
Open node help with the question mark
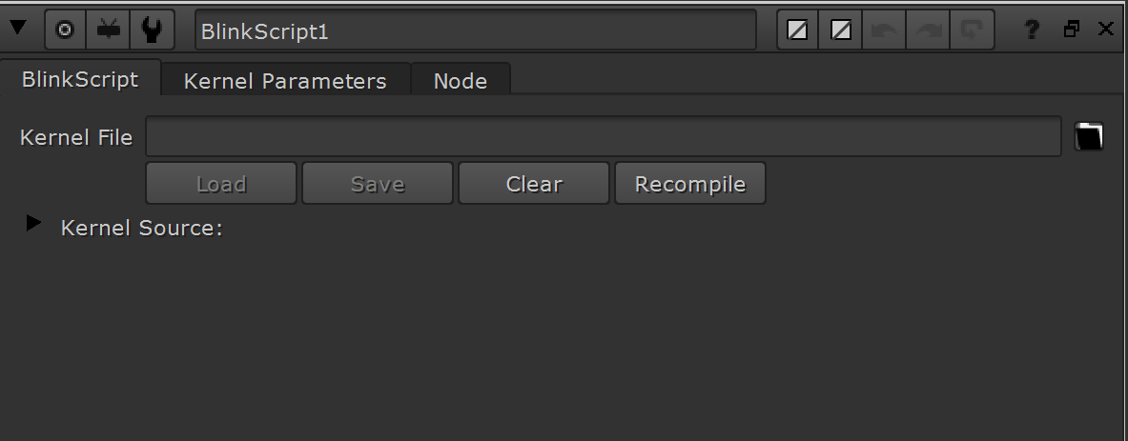point(1032,30)
